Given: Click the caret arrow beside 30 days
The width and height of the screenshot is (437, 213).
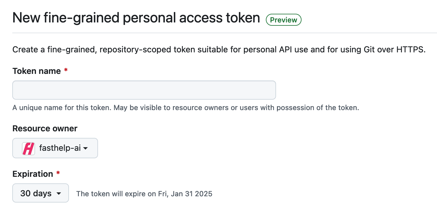Looking at the screenshot, I should 59,194.
